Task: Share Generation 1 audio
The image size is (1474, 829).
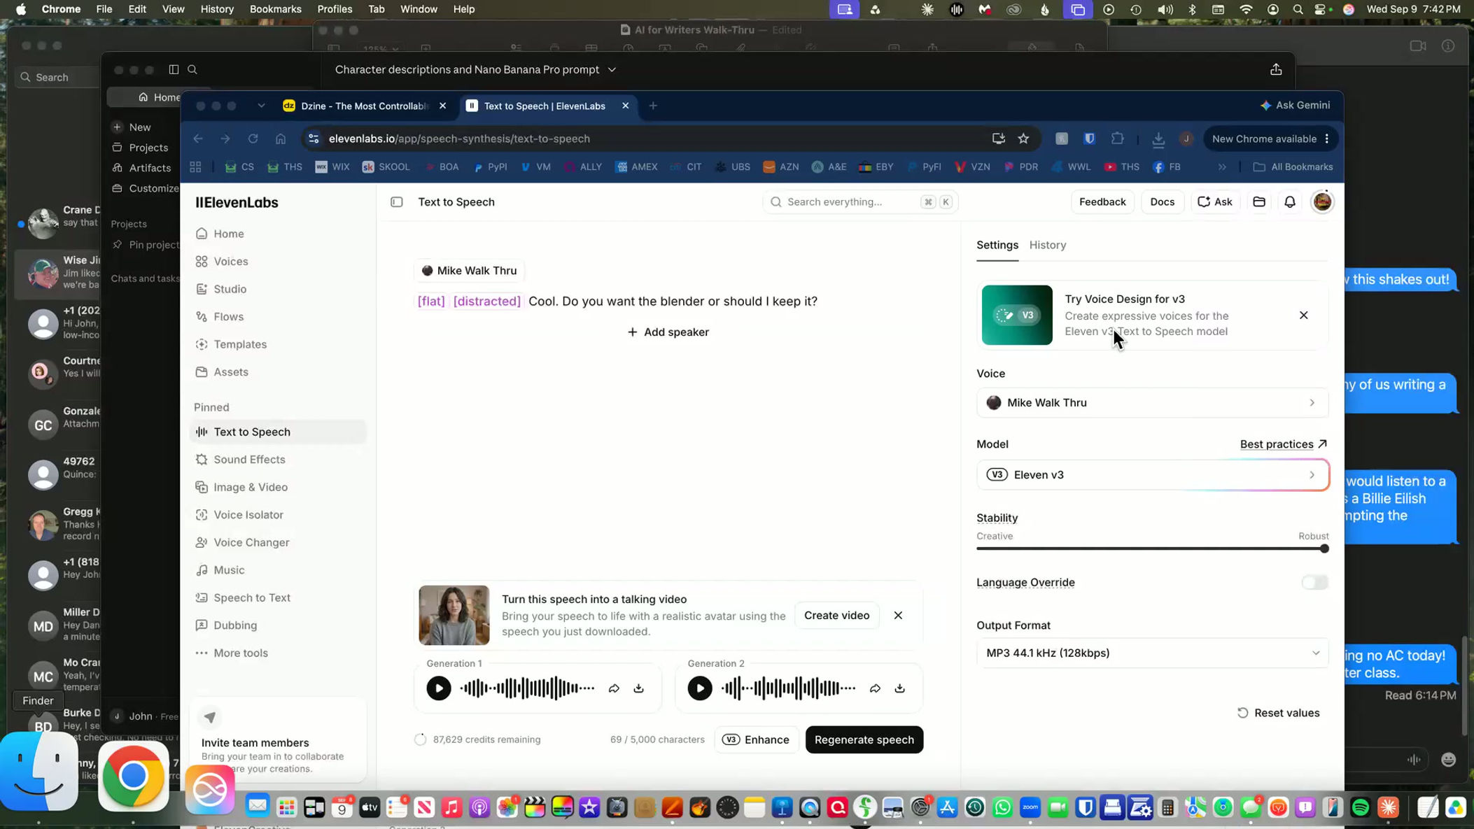Action: click(x=614, y=688)
